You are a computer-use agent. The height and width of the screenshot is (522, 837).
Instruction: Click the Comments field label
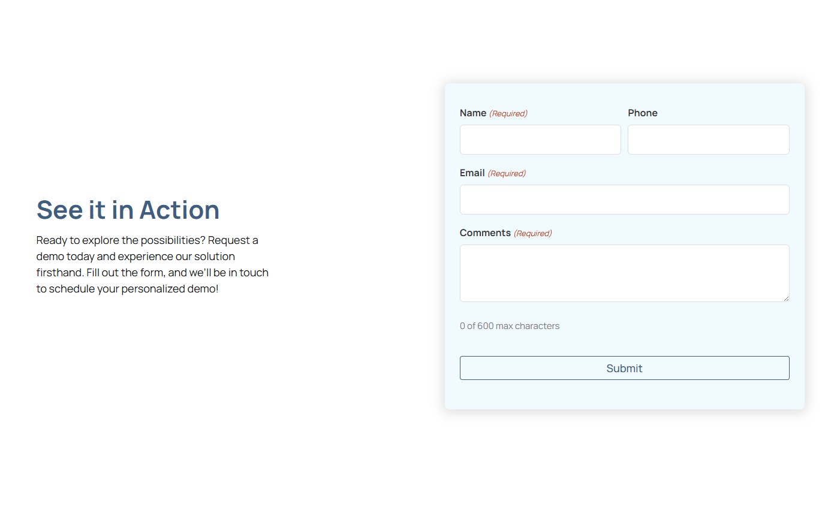[x=485, y=233]
